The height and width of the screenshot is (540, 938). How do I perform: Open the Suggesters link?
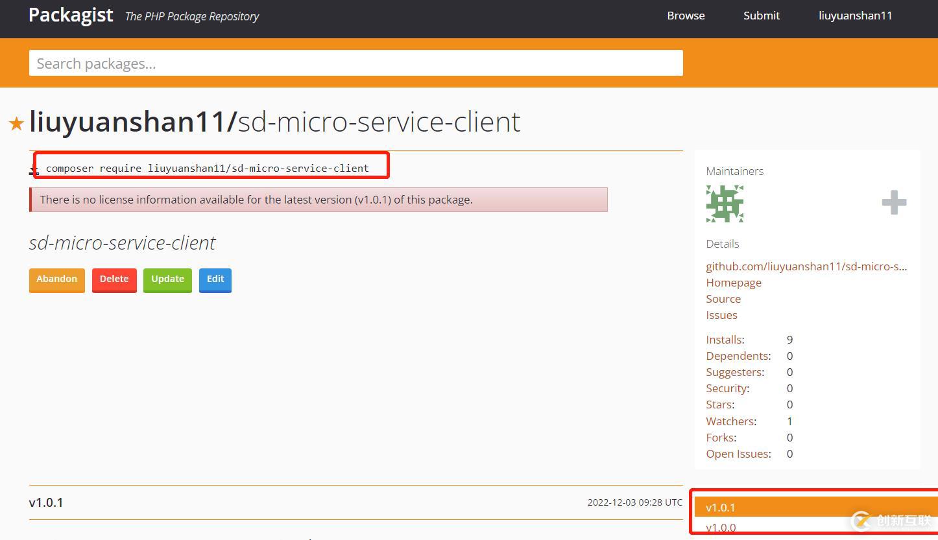pyautogui.click(x=734, y=372)
